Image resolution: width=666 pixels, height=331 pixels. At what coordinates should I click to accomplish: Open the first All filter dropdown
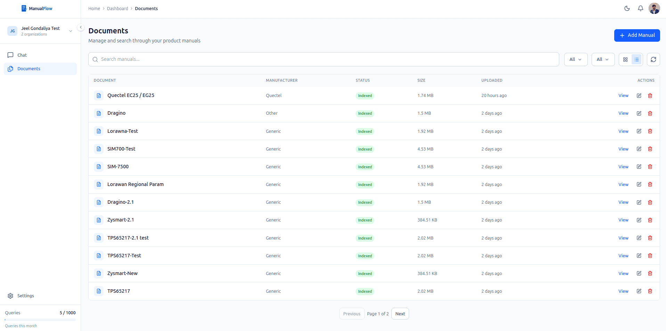point(575,59)
